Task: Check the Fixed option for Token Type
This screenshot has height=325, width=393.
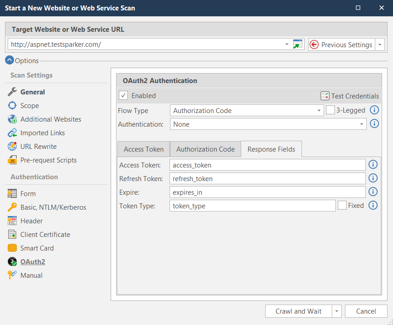Action: [x=343, y=205]
